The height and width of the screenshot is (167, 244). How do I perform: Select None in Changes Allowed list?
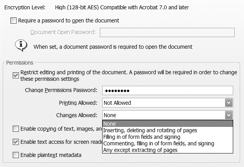click(168, 124)
